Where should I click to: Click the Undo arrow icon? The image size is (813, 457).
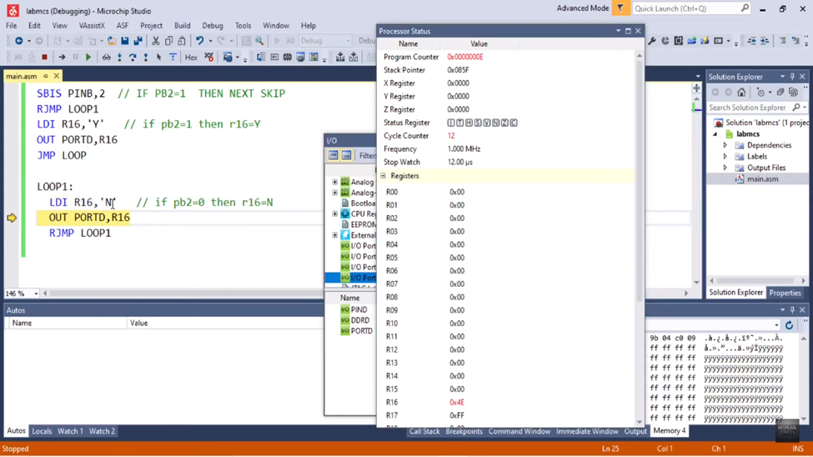[x=199, y=40]
